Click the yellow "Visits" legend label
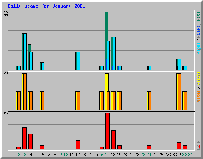Screen dimensions: 203x159 [198, 78]
